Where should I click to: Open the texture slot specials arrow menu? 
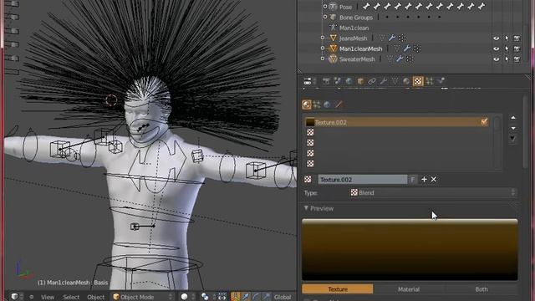coord(512,139)
